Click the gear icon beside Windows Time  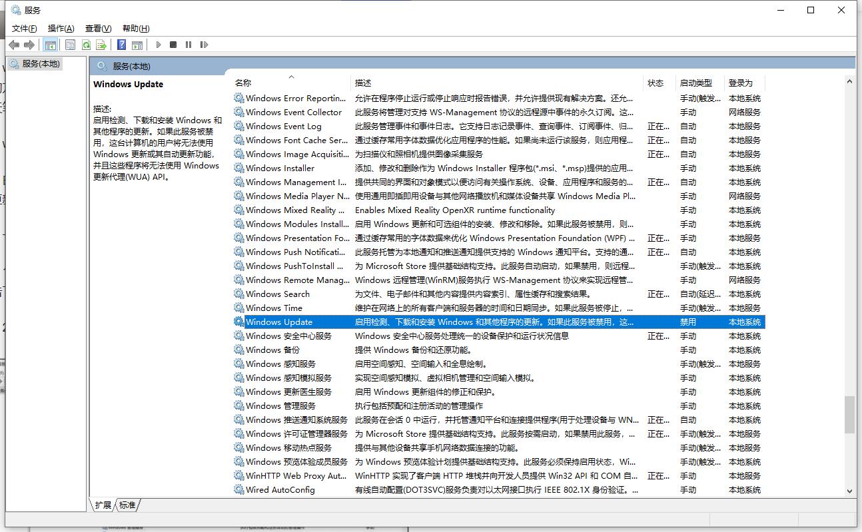click(239, 308)
